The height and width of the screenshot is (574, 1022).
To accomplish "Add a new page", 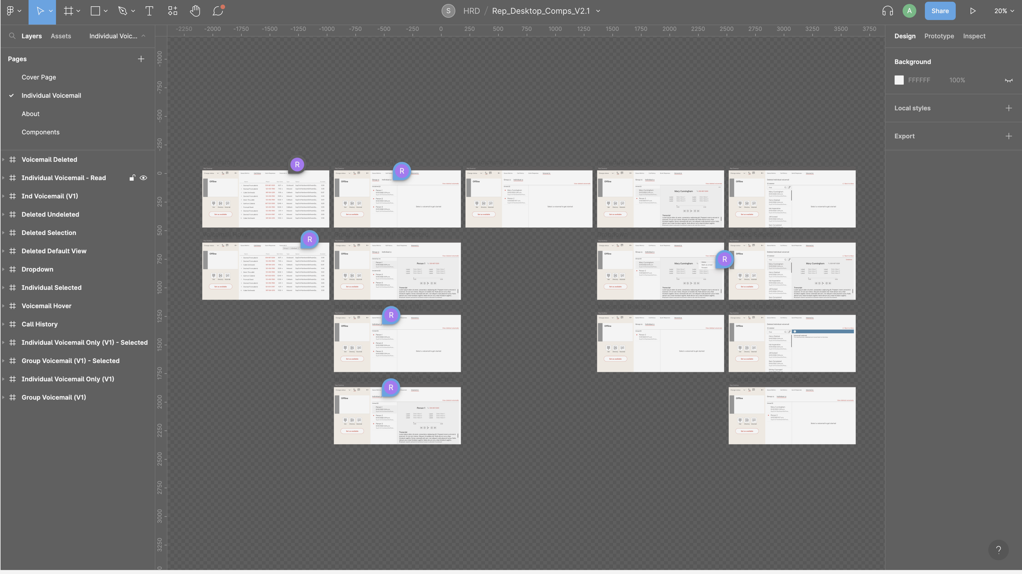I will [x=141, y=59].
